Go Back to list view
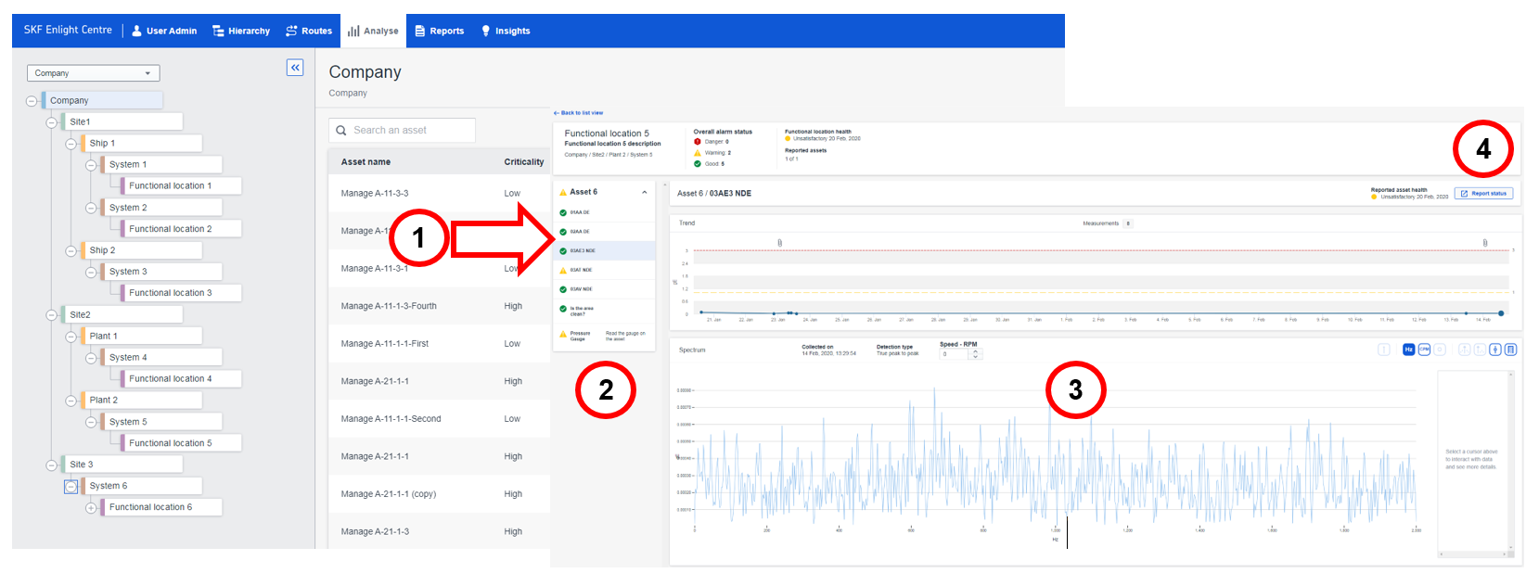This screenshot has width=1539, height=573. pos(579,113)
